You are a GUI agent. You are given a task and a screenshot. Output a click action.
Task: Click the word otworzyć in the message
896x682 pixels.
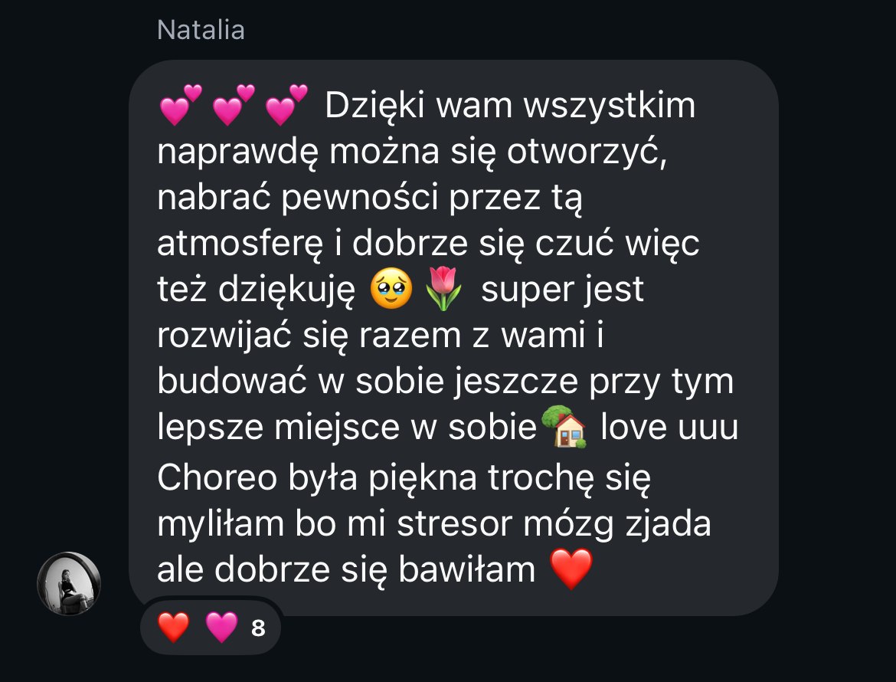point(587,152)
